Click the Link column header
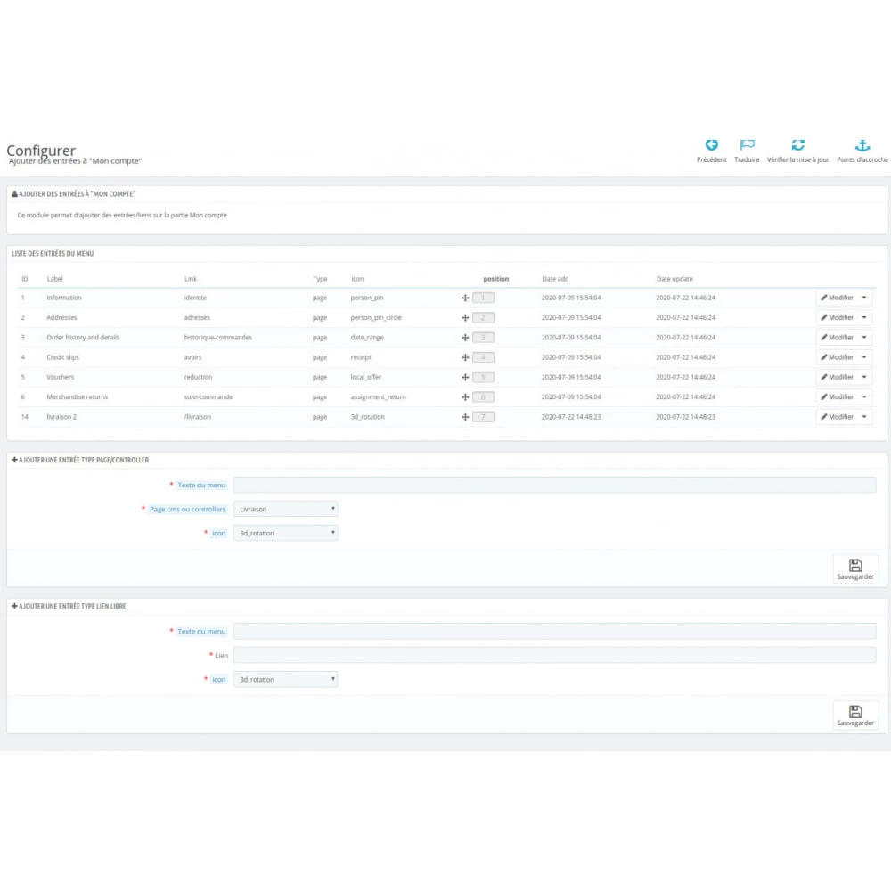Screen dimensions: 891x891 [x=191, y=279]
